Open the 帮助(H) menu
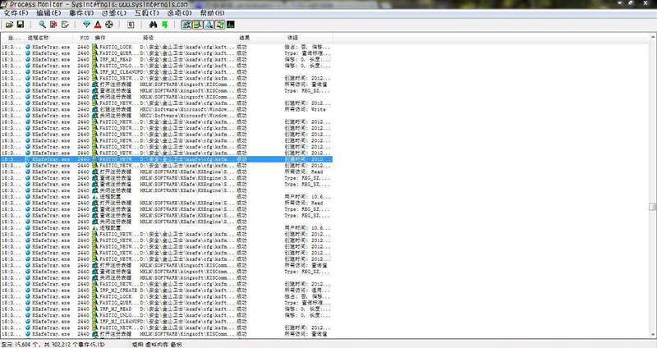 click(x=212, y=13)
